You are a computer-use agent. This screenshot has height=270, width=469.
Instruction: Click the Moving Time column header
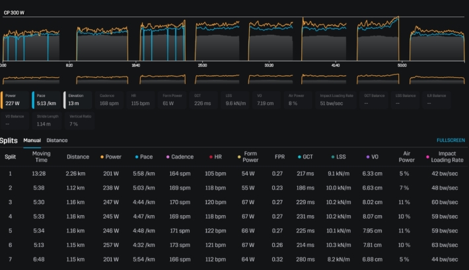[x=41, y=157]
